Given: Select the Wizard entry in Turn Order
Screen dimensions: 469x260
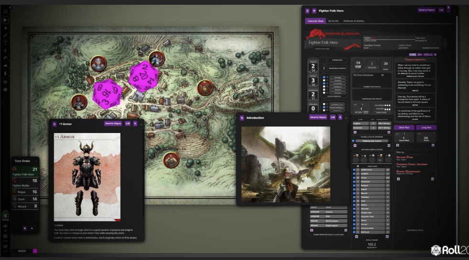Looking at the screenshot, I should tap(25, 206).
